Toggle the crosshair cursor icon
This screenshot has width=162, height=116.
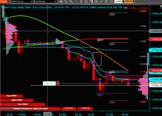click(x=81, y=1)
